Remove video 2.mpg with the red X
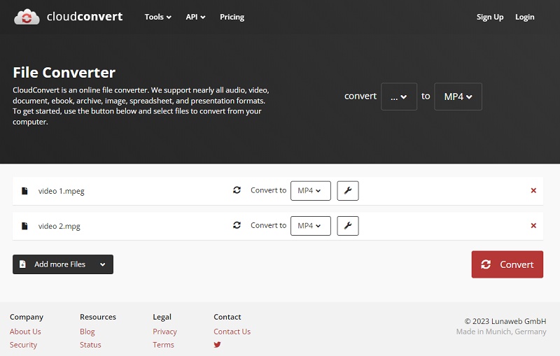 [533, 225]
